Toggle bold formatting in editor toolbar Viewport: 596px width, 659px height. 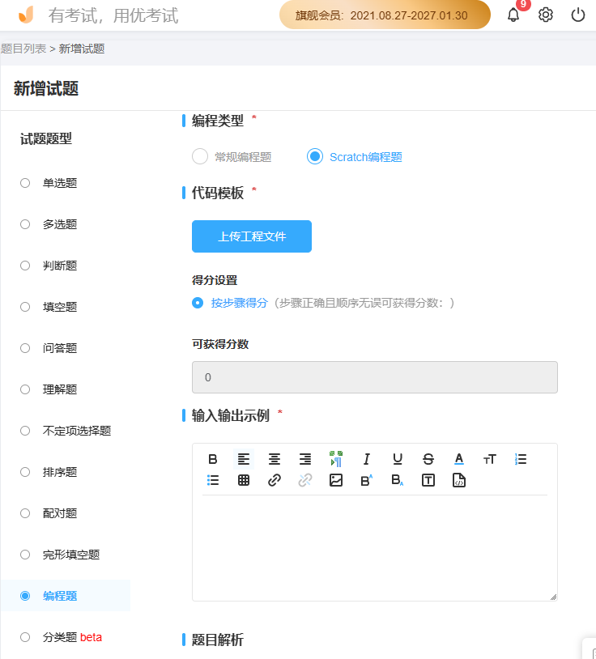[213, 459]
